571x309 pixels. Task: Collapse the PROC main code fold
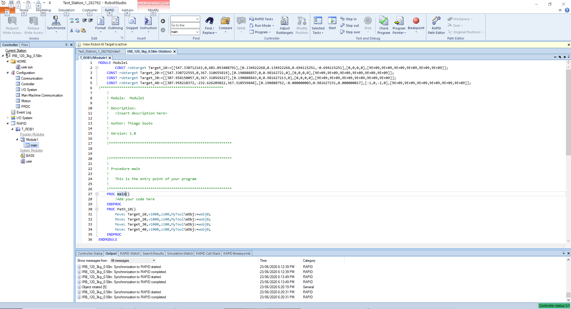click(x=97, y=194)
